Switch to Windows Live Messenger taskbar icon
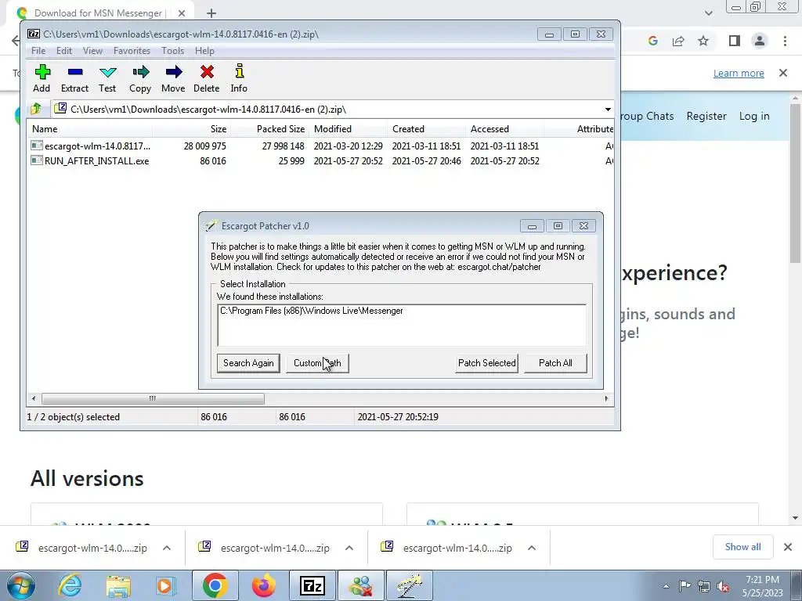The width and height of the screenshot is (802, 601). (x=360, y=585)
